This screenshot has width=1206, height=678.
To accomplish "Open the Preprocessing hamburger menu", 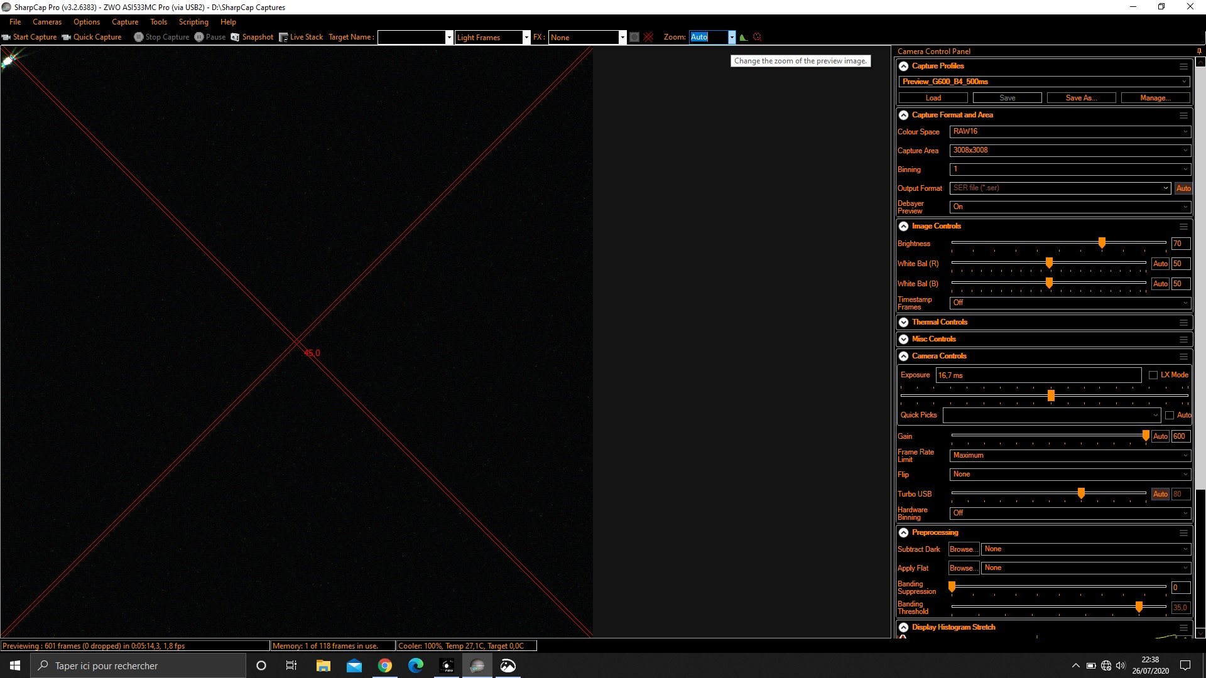I will pos(1183,533).
